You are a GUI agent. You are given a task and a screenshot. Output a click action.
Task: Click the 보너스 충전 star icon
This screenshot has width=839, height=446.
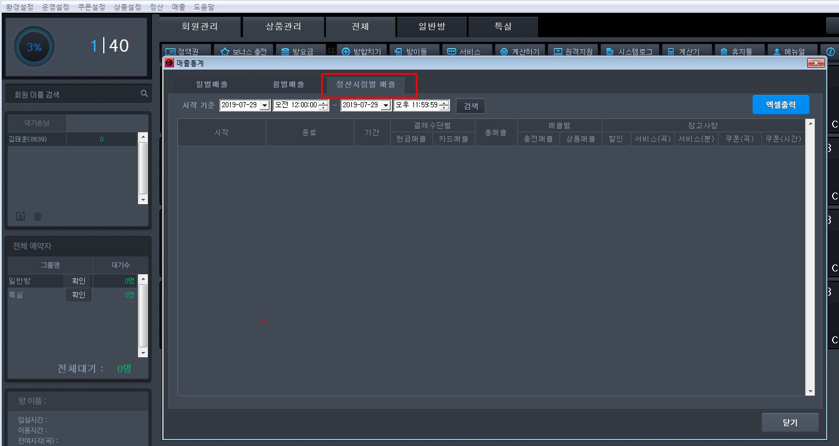[225, 52]
